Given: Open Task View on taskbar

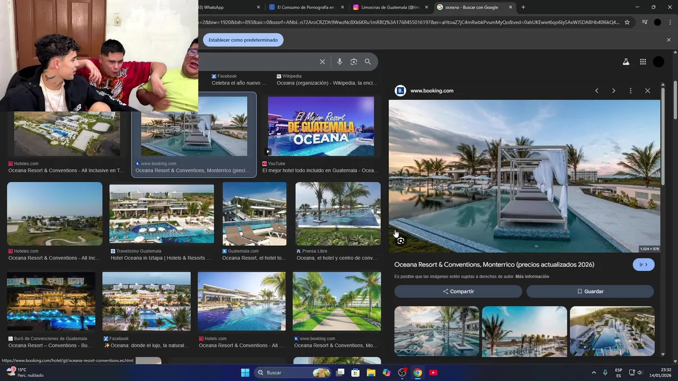Looking at the screenshot, I should (340, 373).
